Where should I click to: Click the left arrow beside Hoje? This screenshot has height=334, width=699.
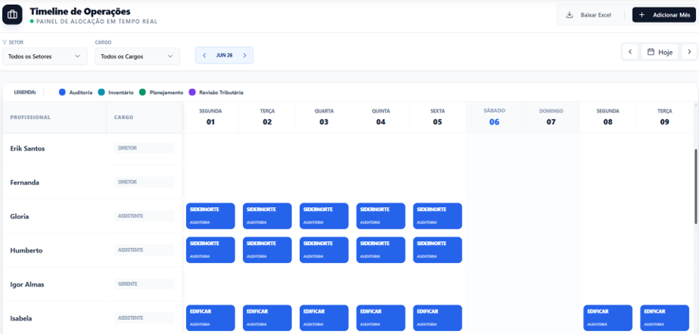point(630,52)
